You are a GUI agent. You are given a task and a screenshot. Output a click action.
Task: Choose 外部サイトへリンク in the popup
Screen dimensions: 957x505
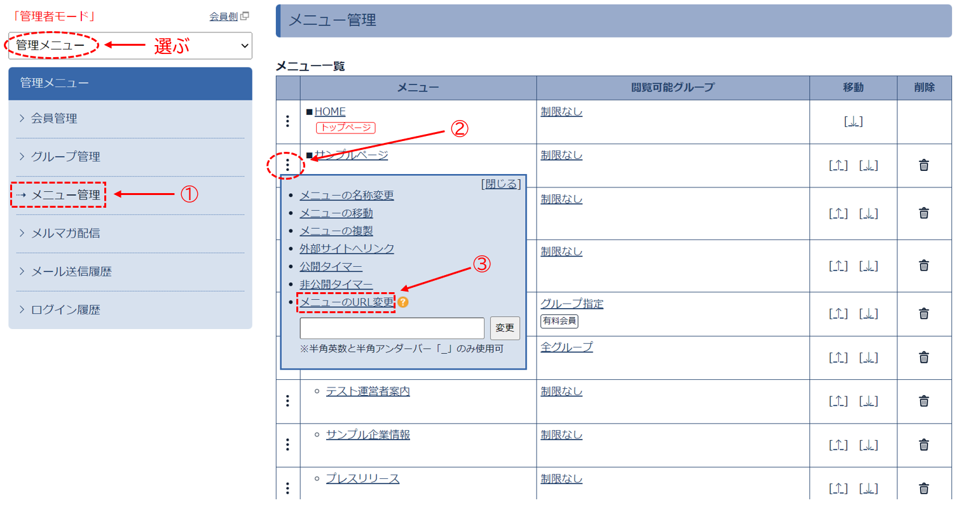[347, 248]
